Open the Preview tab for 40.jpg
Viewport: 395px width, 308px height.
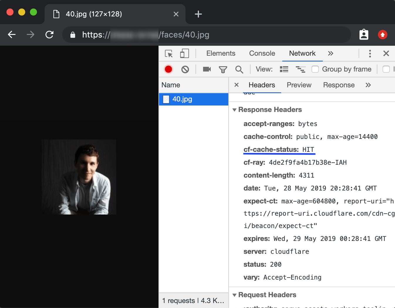click(x=299, y=85)
